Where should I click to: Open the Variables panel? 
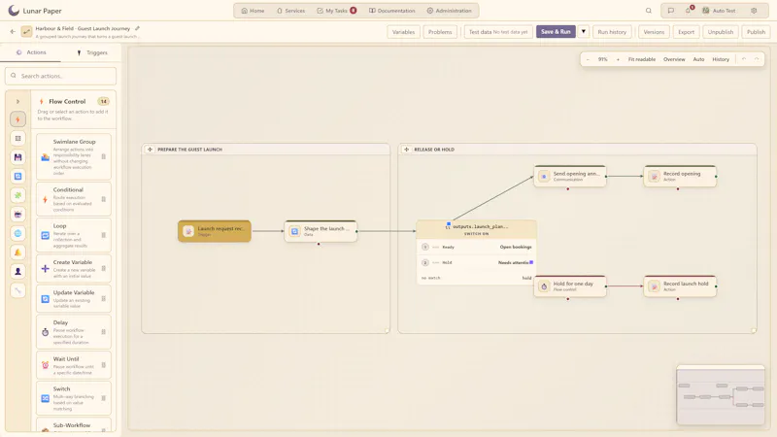point(403,32)
